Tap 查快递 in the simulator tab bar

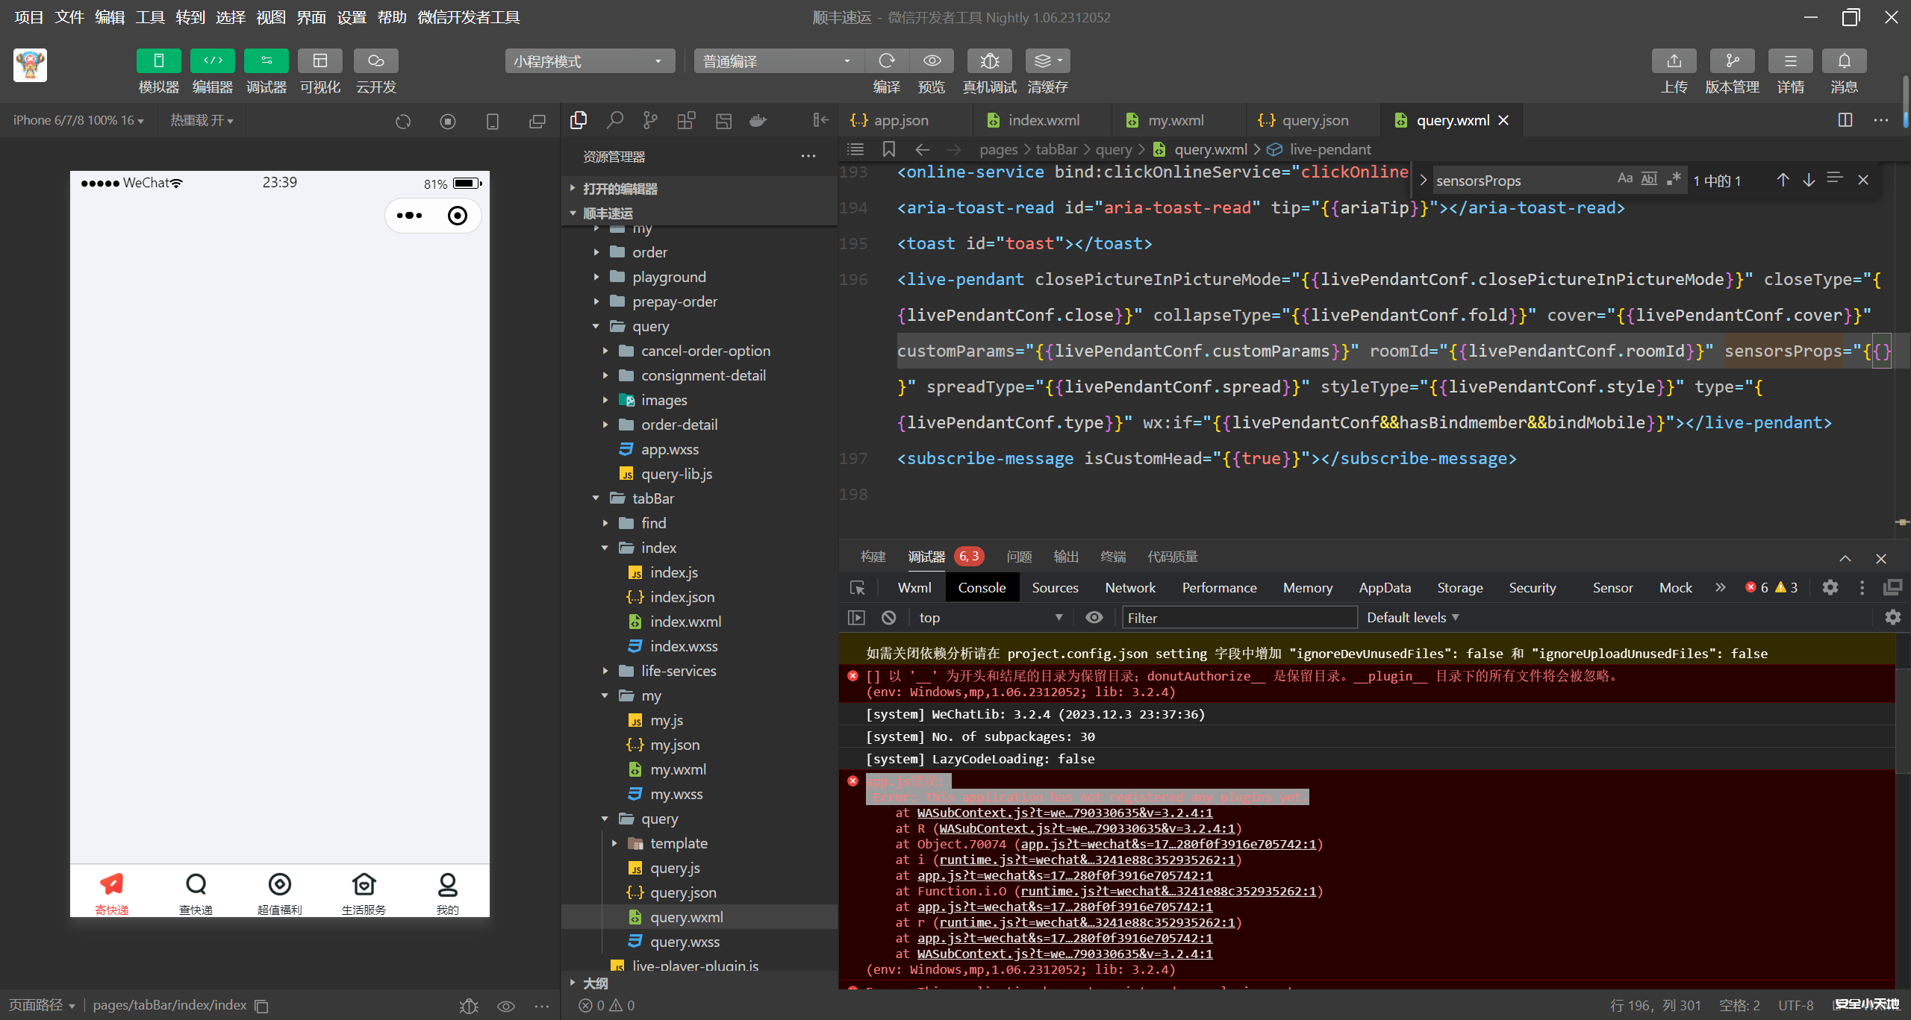(196, 892)
